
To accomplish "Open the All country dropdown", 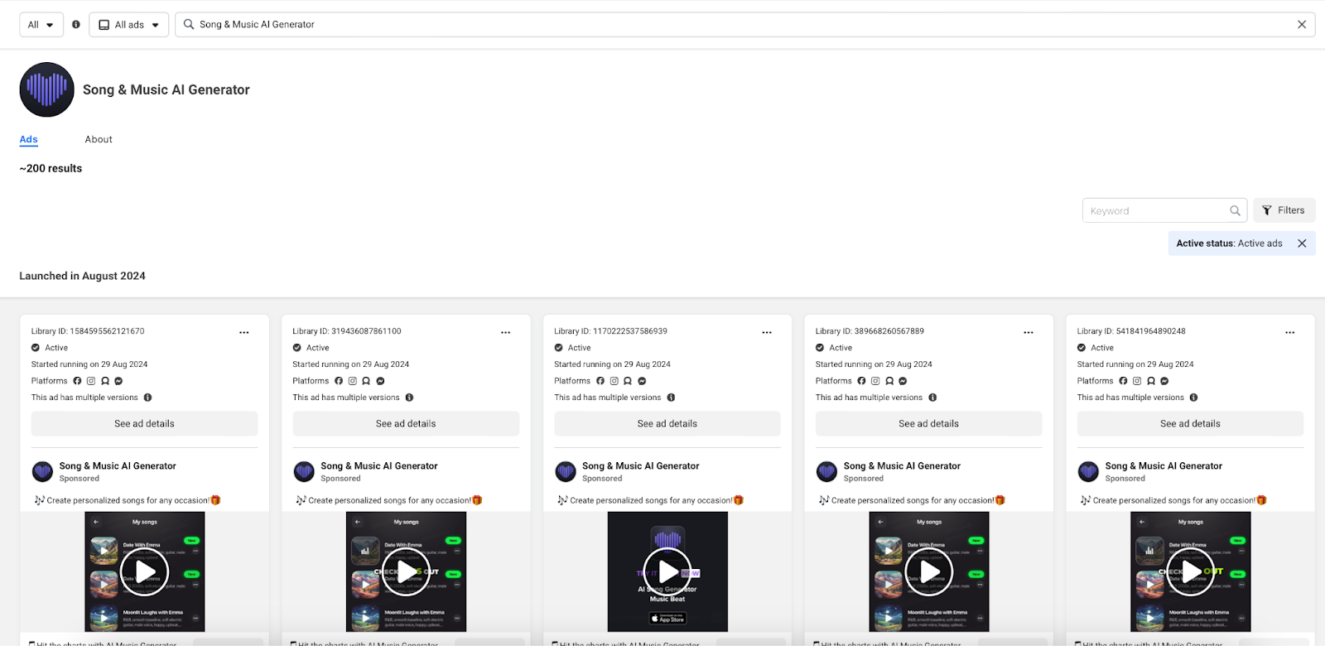I will (x=41, y=25).
